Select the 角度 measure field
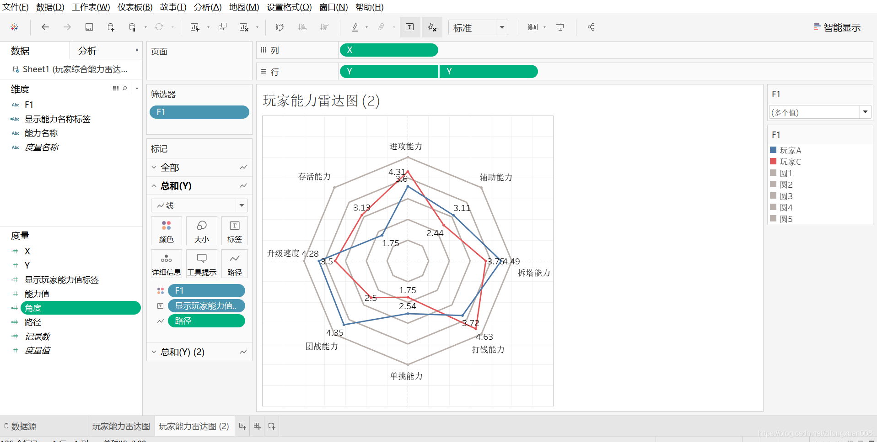This screenshot has width=877, height=442. coord(81,308)
